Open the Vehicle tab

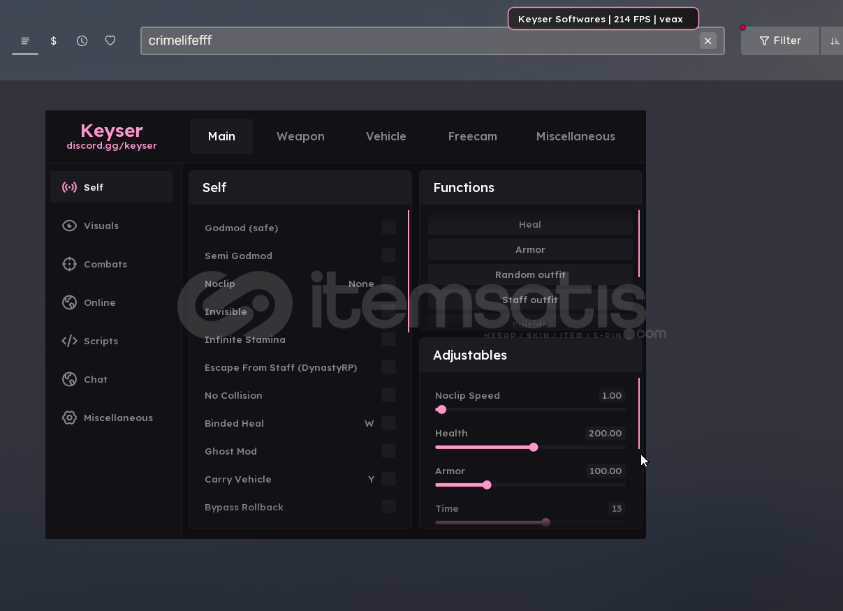(x=386, y=136)
